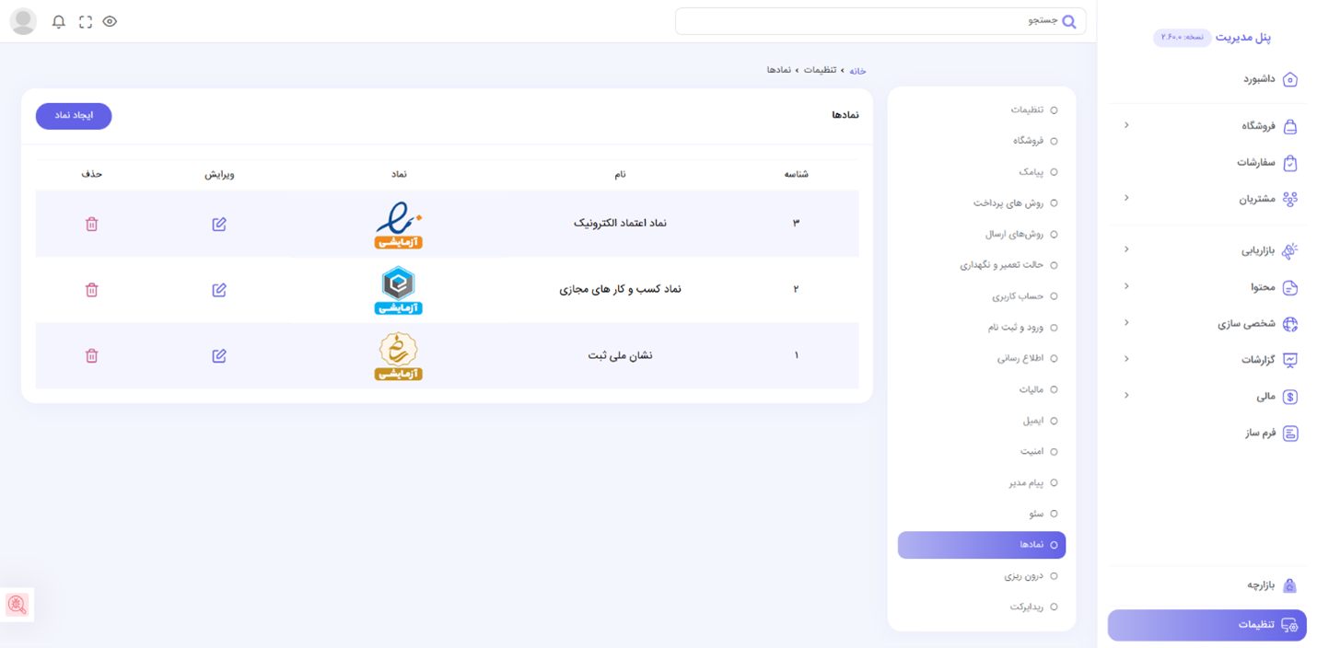This screenshot has height=648, width=1317.
Task: Click the user avatar in top bar
Action: 23,21
